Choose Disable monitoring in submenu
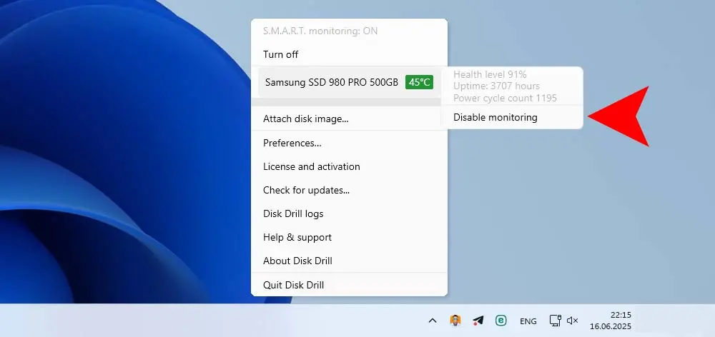 tap(512, 118)
